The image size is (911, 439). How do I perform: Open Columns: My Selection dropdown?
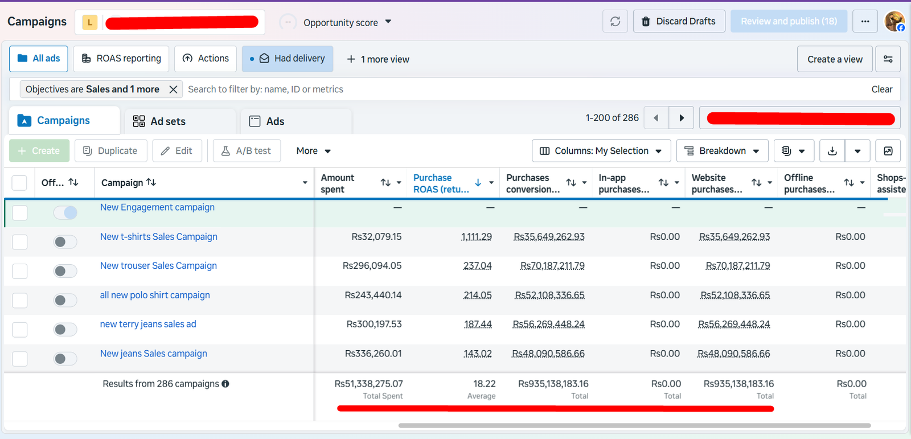[x=601, y=151]
